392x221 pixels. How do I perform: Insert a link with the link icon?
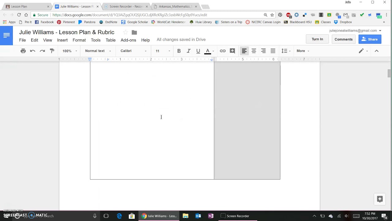(x=223, y=51)
